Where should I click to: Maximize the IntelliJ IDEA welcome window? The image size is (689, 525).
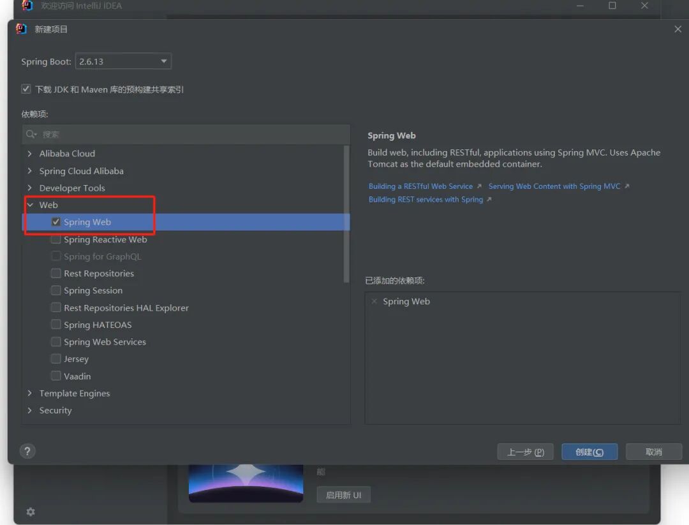click(x=612, y=6)
